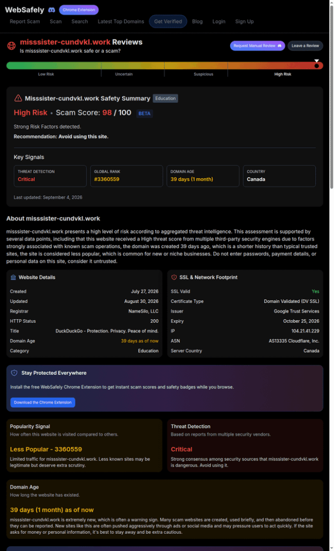Open the Discord icon beside WebSafely logo
The height and width of the screenshot is (551, 334).
point(51,10)
